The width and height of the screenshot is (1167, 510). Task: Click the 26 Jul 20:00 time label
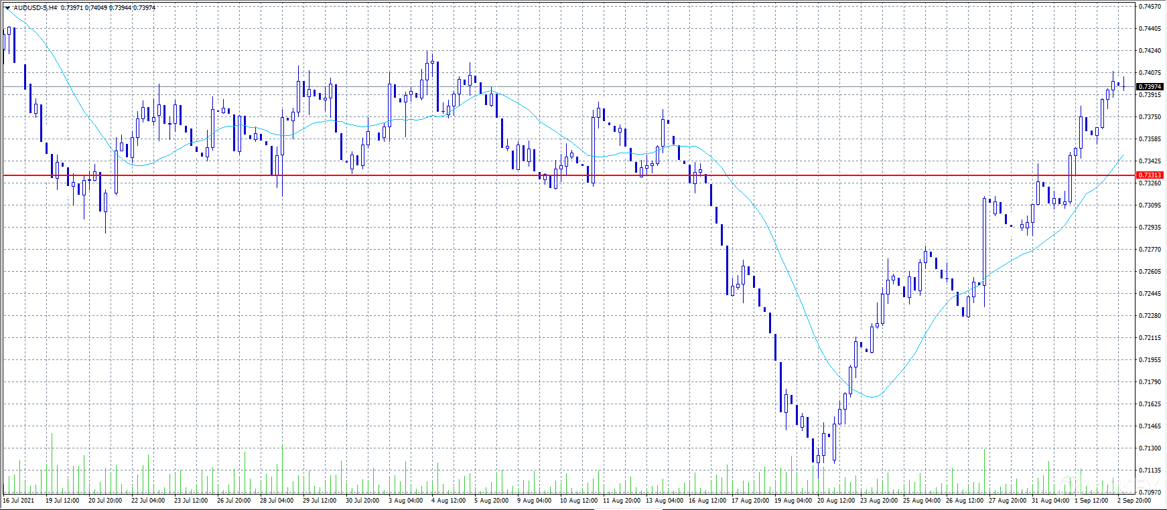(x=234, y=501)
